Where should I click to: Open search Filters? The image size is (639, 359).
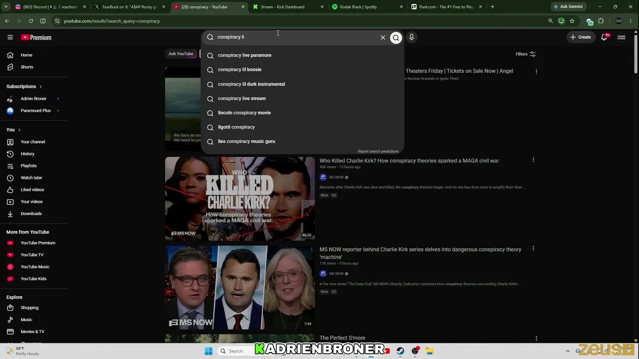point(526,54)
